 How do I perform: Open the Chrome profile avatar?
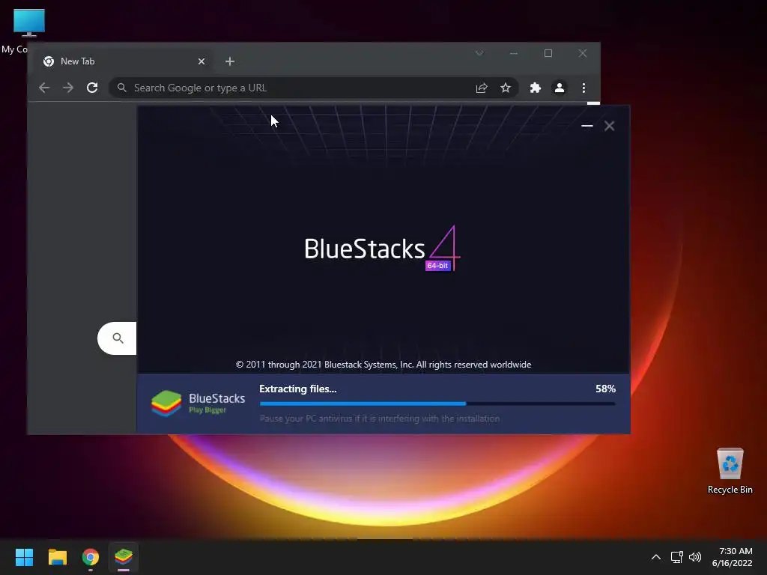coord(559,88)
